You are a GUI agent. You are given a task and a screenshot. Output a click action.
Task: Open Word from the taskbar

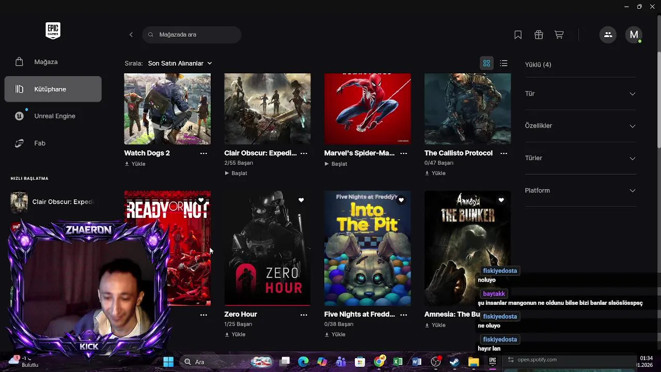pos(417,362)
